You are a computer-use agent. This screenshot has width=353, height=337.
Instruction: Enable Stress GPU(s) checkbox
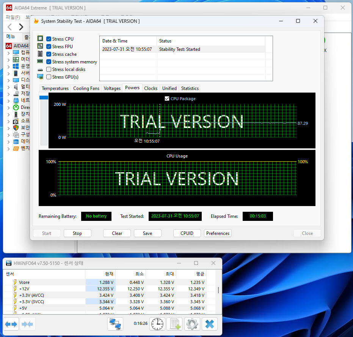coord(49,77)
